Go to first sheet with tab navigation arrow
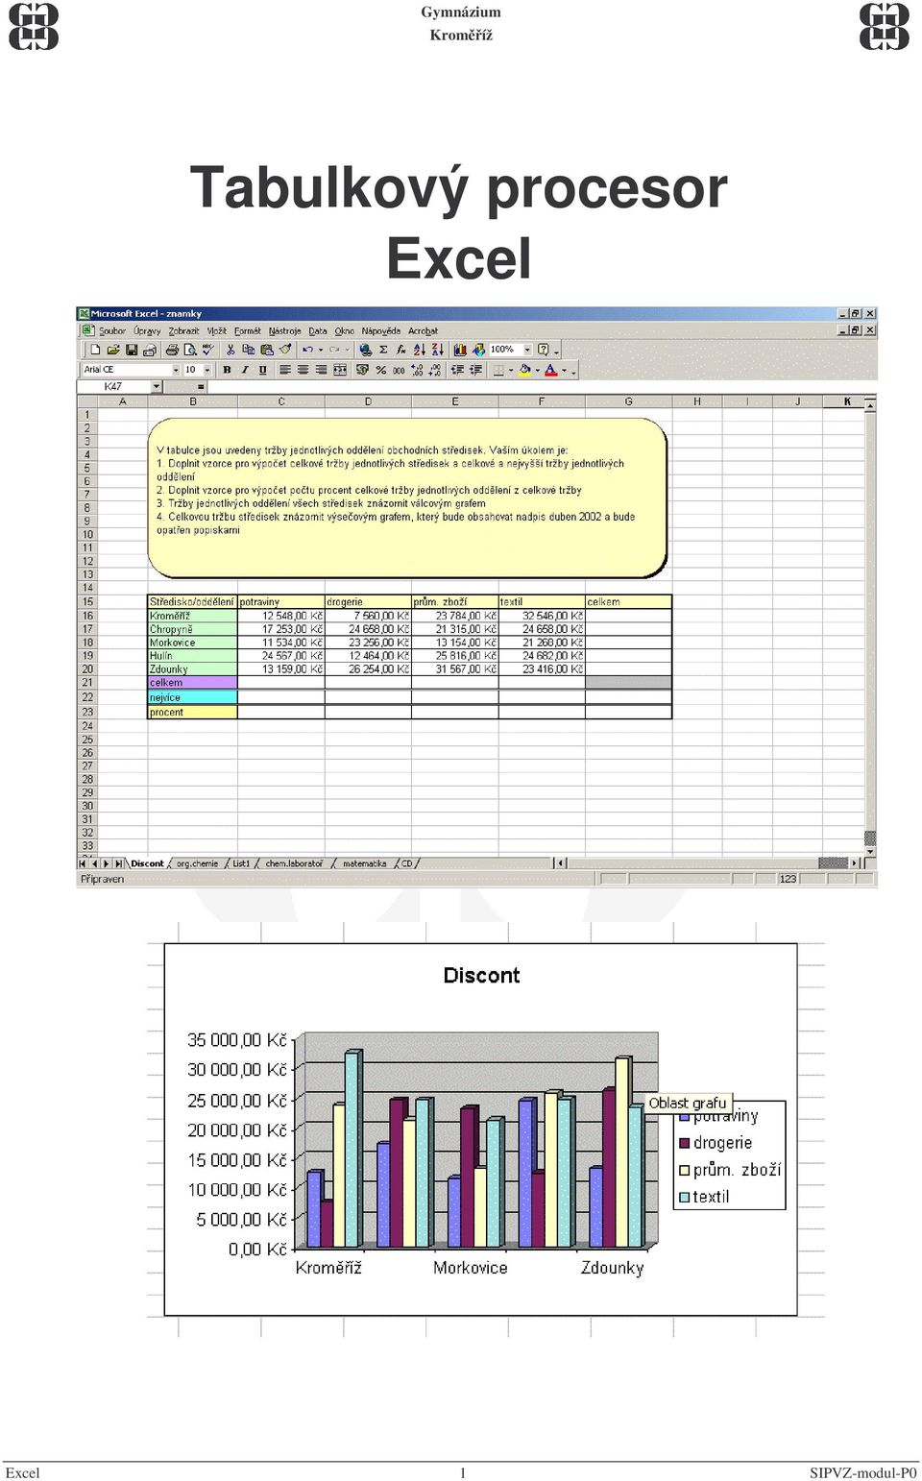 83,863
